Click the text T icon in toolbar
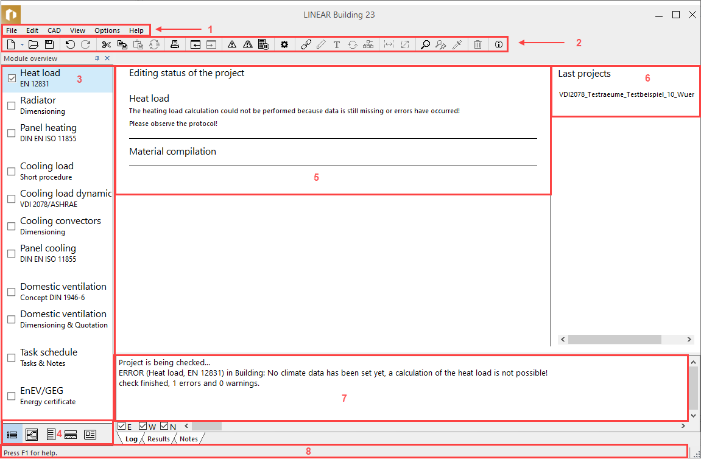The image size is (701, 459). pos(337,44)
